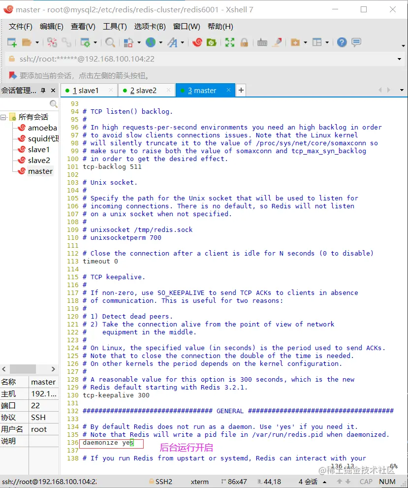Click the layout panes toolbar icon
The height and width of the screenshot is (488, 408).
tap(317, 42)
